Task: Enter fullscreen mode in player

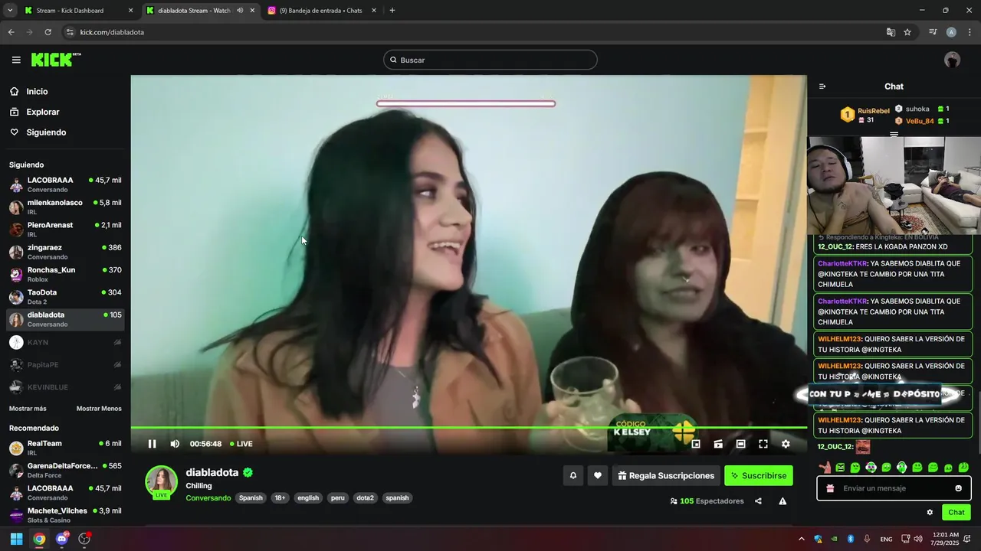Action: [763, 444]
